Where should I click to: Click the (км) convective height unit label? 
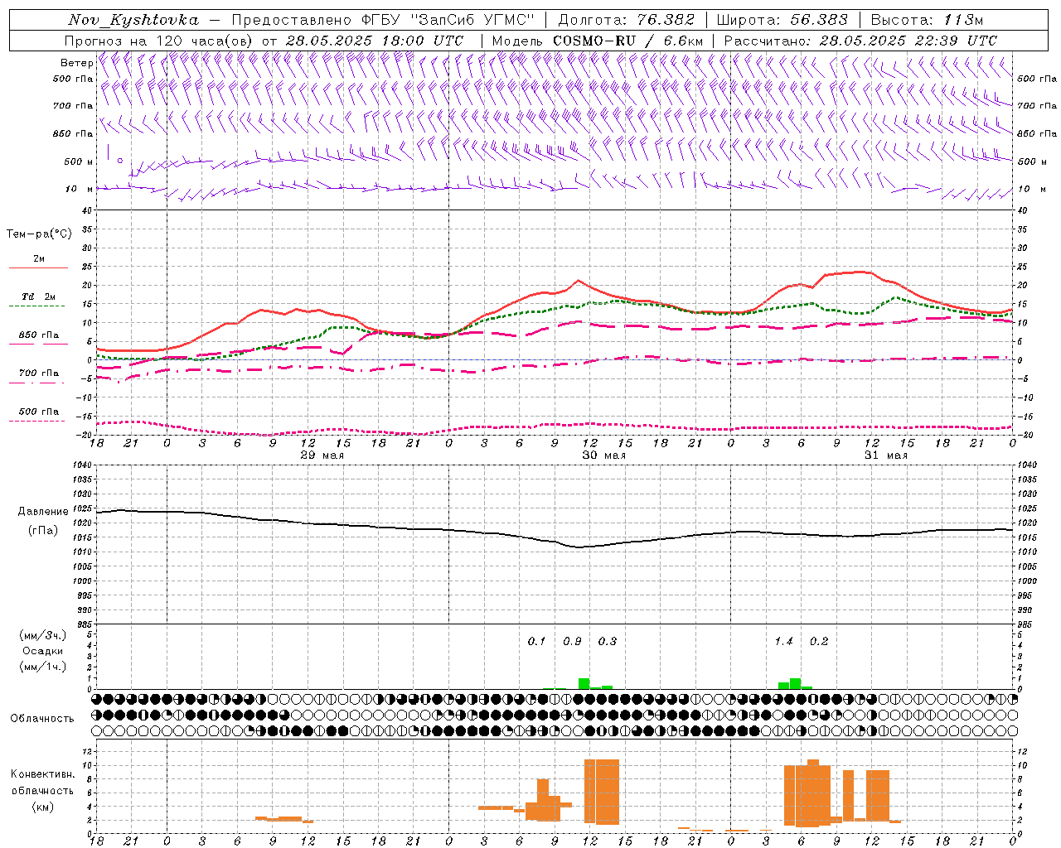point(42,807)
